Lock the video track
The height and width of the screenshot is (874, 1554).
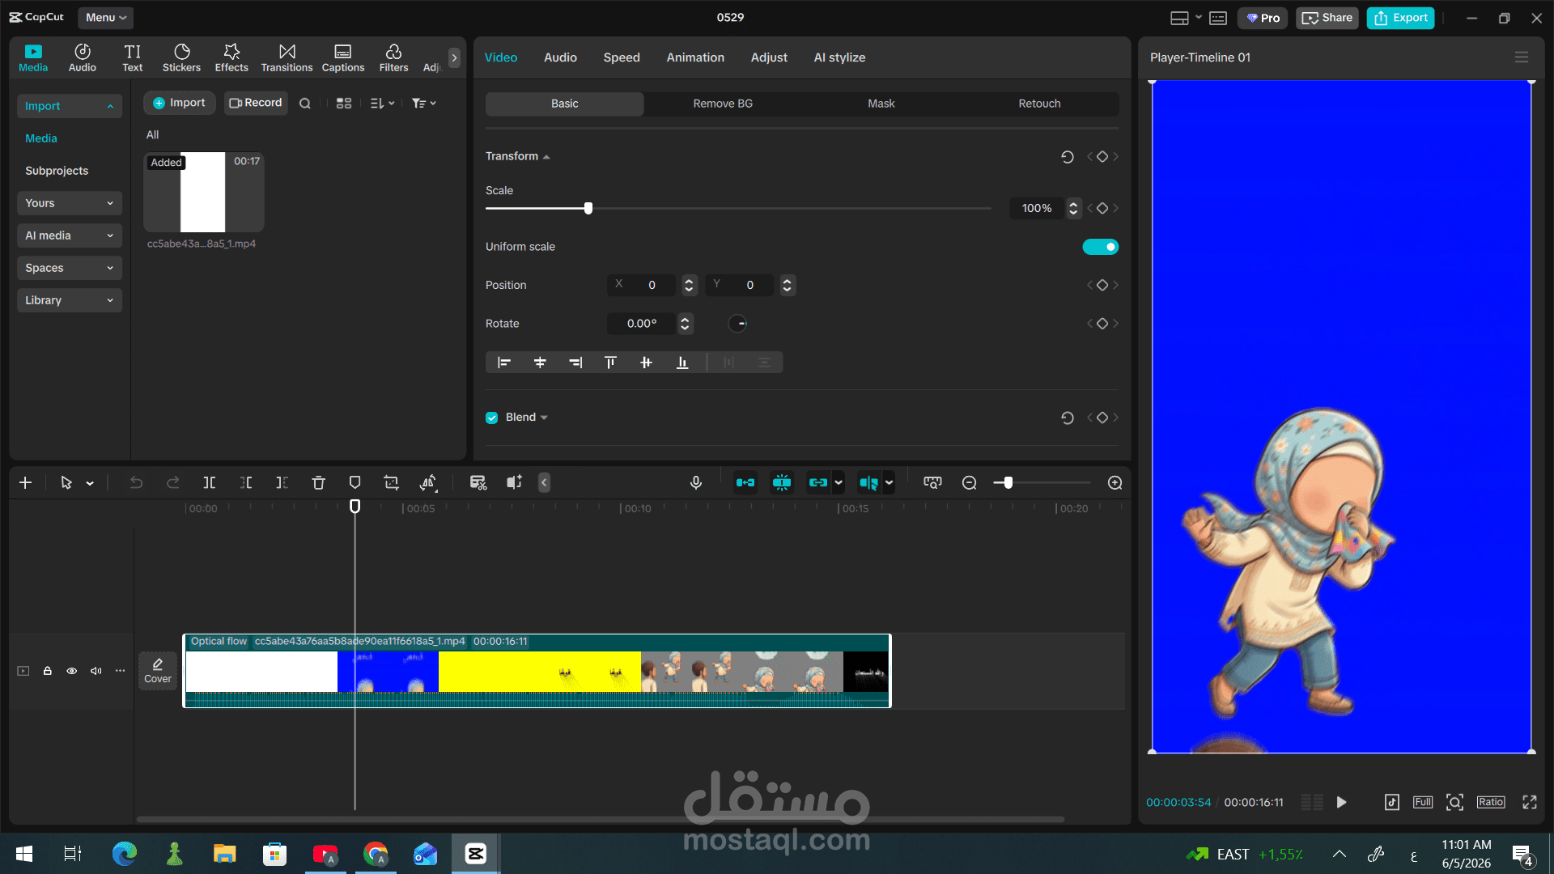[x=48, y=671]
